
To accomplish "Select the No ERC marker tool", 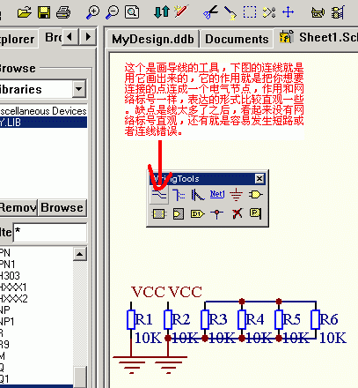I will 237,213.
